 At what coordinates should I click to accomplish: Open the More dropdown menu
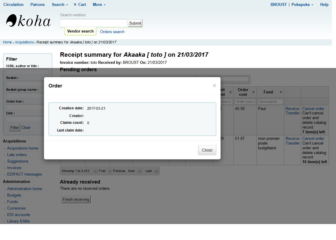point(99,4)
